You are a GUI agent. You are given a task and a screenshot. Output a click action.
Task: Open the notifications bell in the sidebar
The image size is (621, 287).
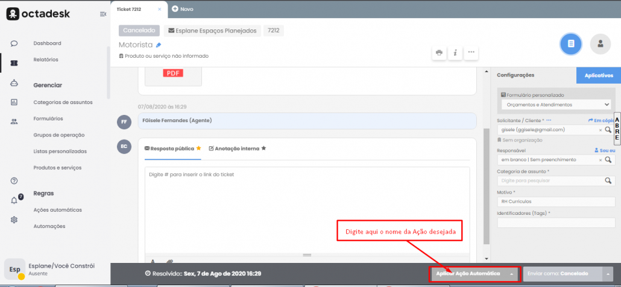14,200
